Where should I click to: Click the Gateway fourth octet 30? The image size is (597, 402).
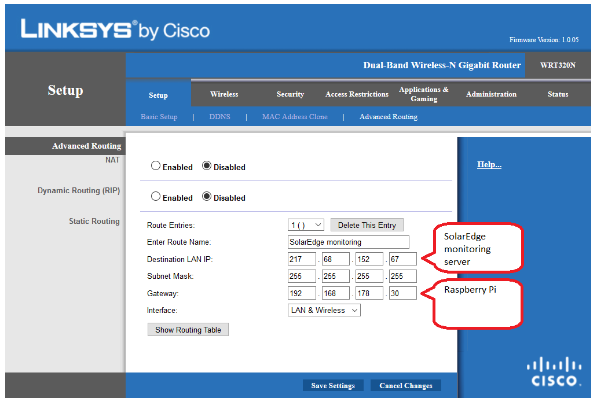(403, 293)
